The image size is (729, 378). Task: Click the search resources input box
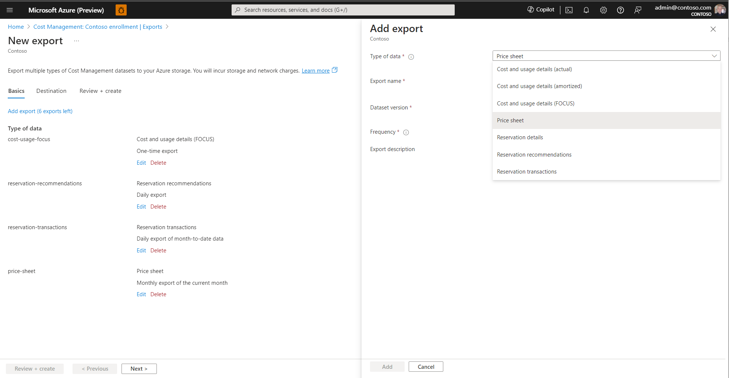tap(343, 10)
